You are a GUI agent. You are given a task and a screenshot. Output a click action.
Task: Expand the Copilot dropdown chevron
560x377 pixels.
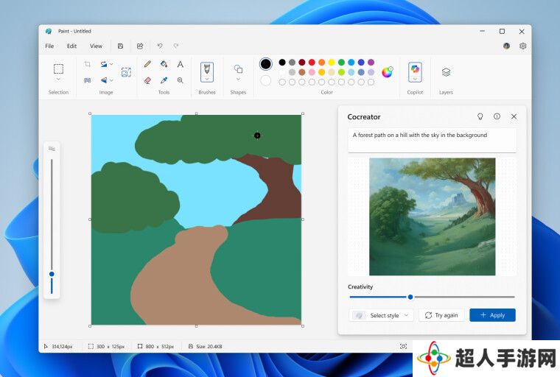[415, 79]
